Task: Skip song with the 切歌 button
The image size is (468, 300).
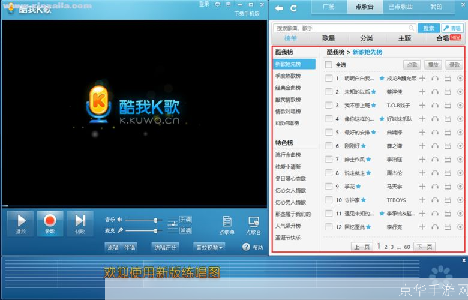Action: [80, 224]
